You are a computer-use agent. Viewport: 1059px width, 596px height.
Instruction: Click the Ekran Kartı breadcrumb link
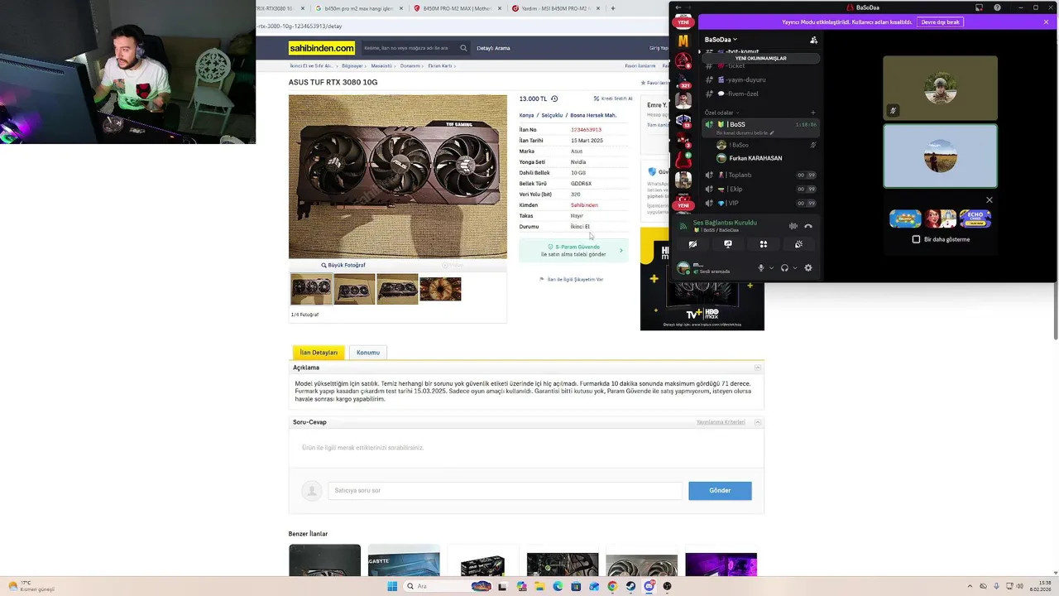click(x=440, y=65)
